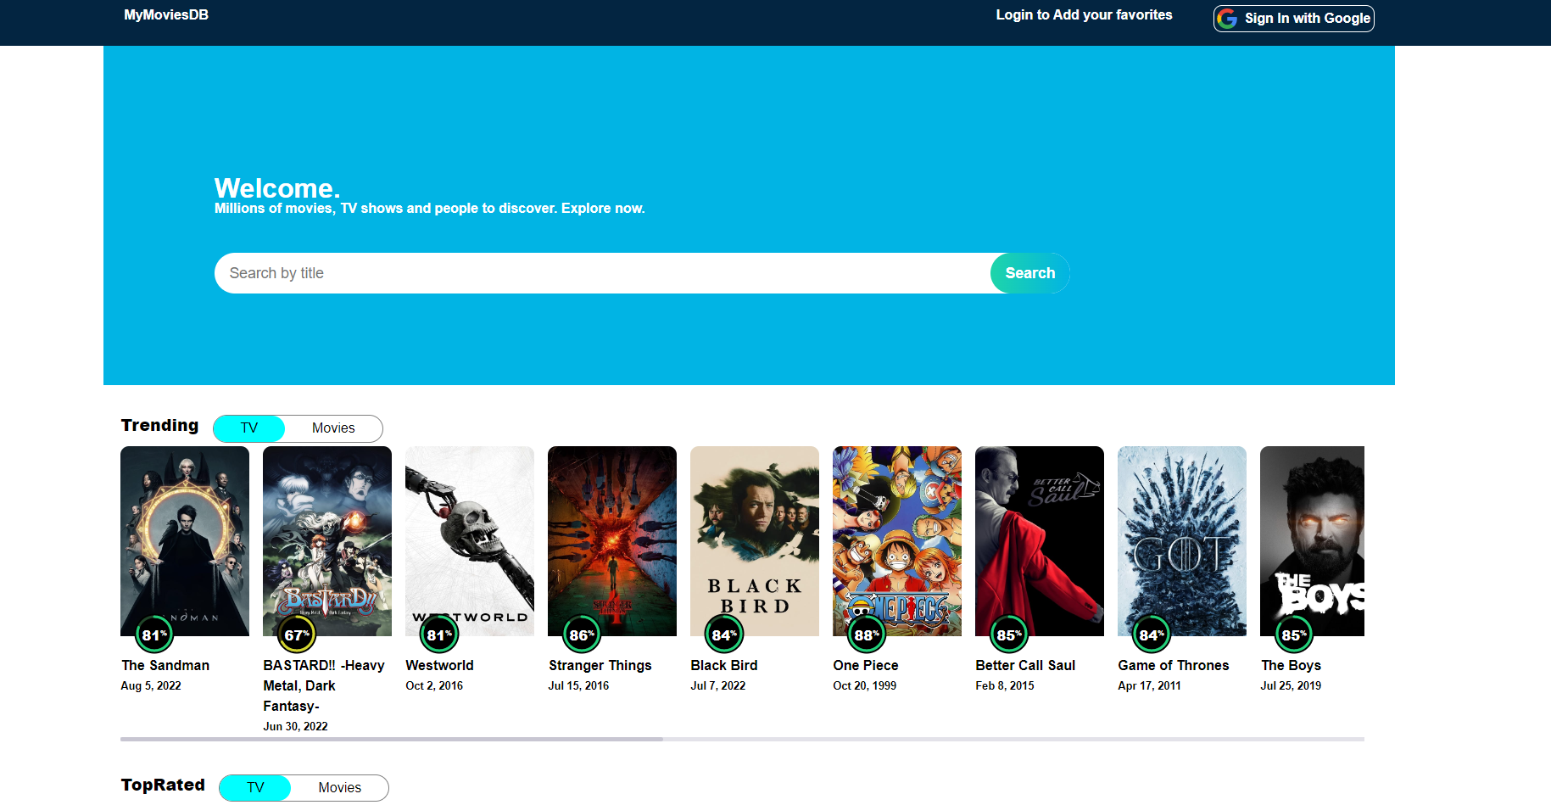Click 'The Sandman' title text
Image resolution: width=1551 pixels, height=805 pixels.
click(x=165, y=666)
